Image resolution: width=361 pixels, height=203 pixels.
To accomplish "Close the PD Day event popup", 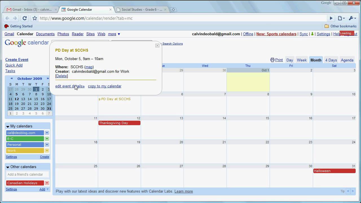I will coord(157,45).
